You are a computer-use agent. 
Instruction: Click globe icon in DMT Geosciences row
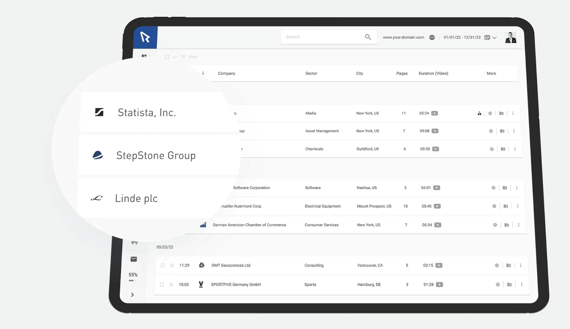click(x=497, y=266)
